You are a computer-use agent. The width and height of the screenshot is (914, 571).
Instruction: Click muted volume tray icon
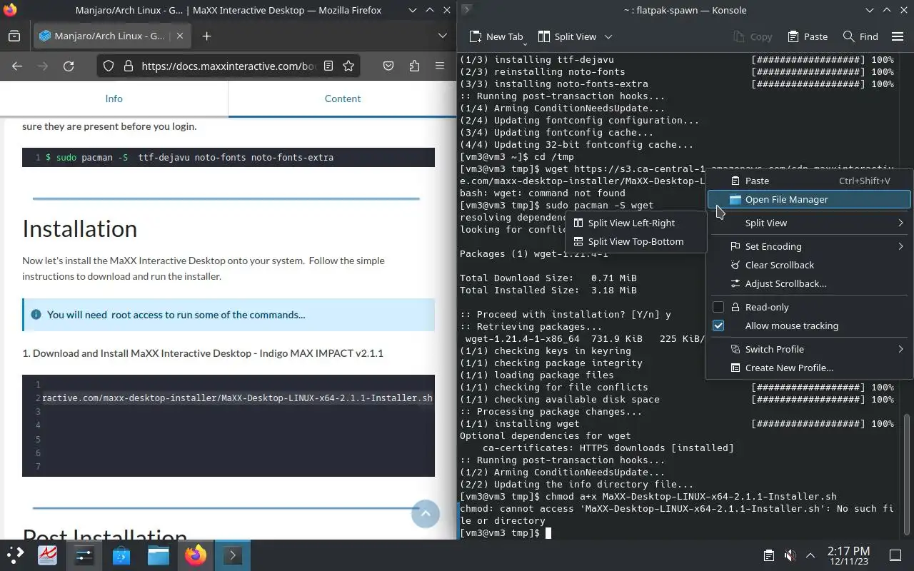pyautogui.click(x=790, y=555)
